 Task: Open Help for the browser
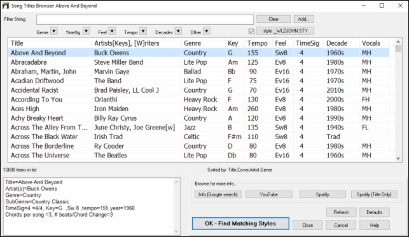(374, 226)
